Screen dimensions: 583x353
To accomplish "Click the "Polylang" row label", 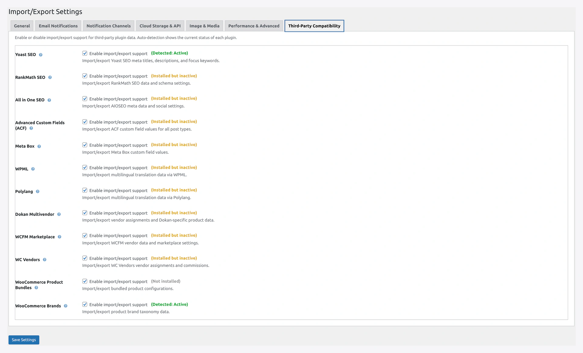I will (24, 191).
